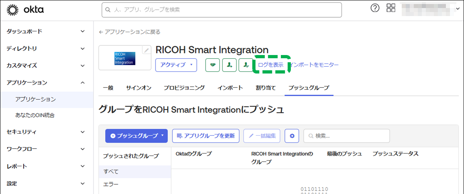Click the プッシュステータス column header
Viewport: 464px width, 194px height.
(395, 153)
